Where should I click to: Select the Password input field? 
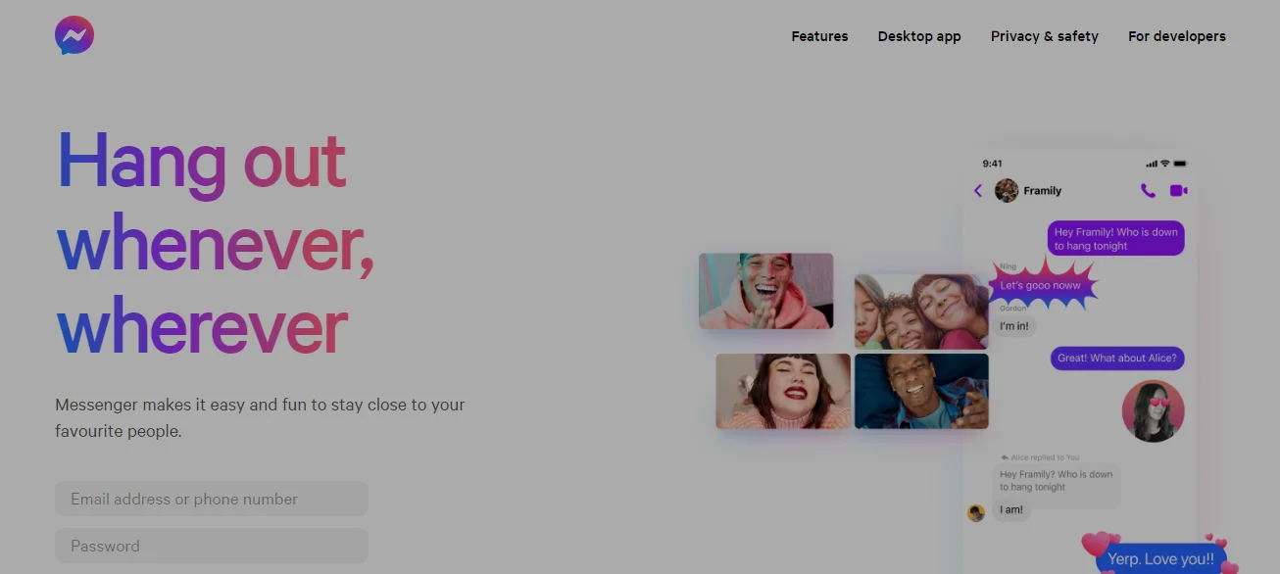pyautogui.click(x=212, y=546)
